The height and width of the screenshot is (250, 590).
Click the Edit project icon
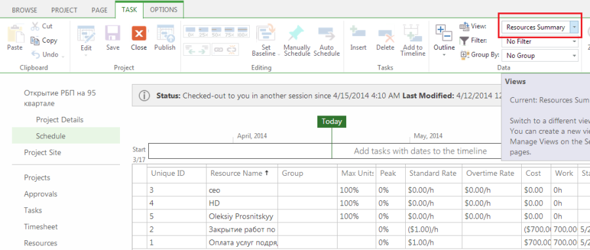pyautogui.click(x=86, y=33)
